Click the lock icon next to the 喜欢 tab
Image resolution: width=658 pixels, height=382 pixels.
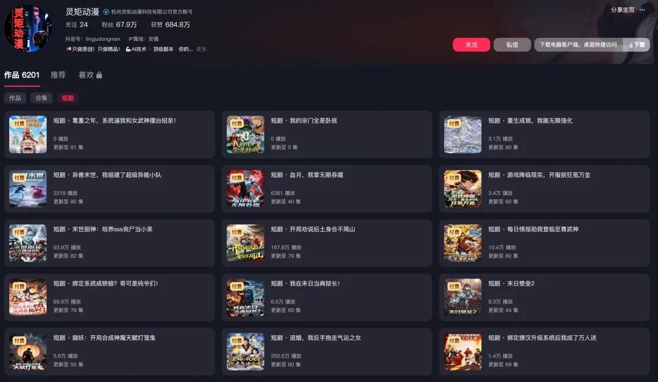(97, 75)
